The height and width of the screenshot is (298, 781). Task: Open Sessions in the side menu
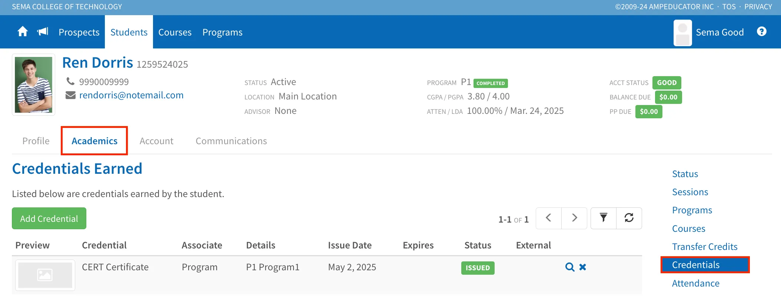point(690,192)
